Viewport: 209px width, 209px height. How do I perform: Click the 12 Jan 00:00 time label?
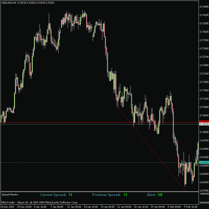coord(74,207)
